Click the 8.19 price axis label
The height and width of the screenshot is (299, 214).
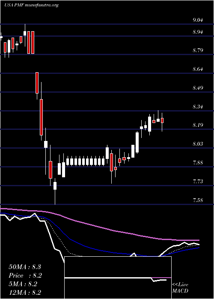(x=198, y=125)
